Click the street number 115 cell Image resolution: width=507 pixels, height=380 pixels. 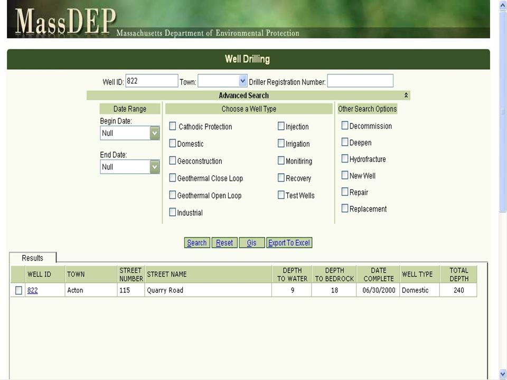[x=131, y=290]
